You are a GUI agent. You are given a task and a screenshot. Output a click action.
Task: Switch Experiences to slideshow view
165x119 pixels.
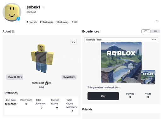146,31
